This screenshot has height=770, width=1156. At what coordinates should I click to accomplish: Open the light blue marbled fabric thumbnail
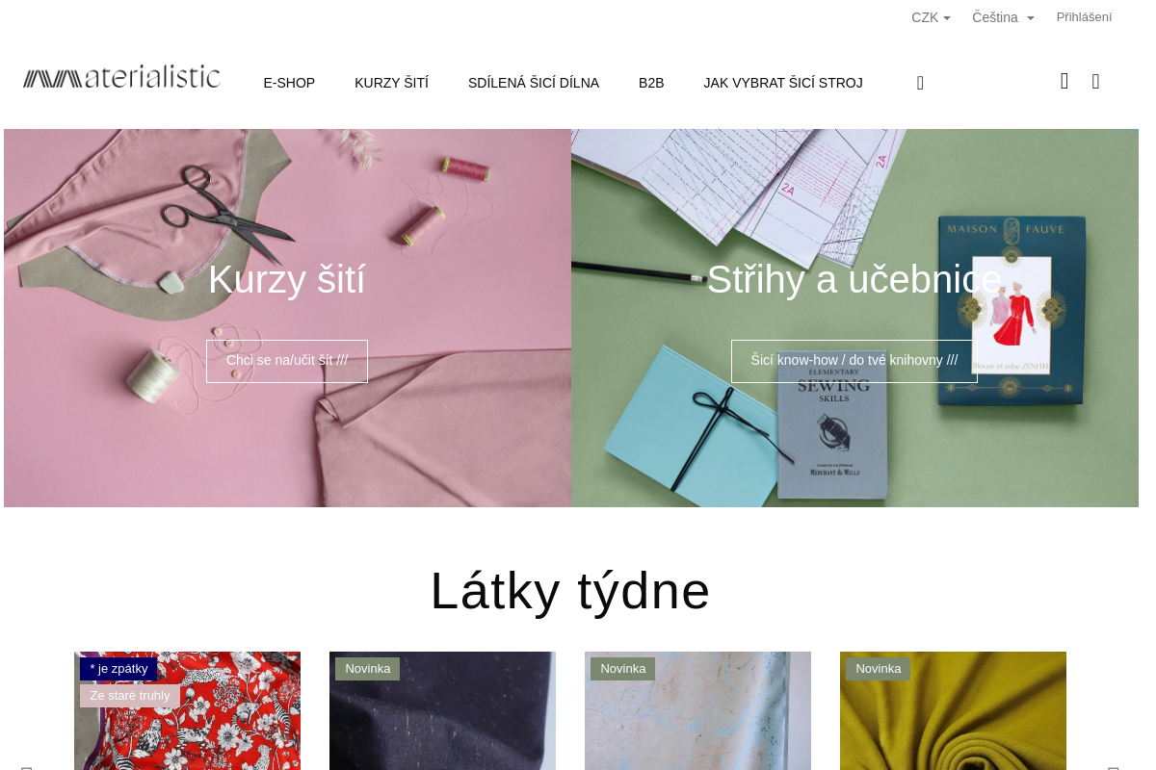point(697,711)
